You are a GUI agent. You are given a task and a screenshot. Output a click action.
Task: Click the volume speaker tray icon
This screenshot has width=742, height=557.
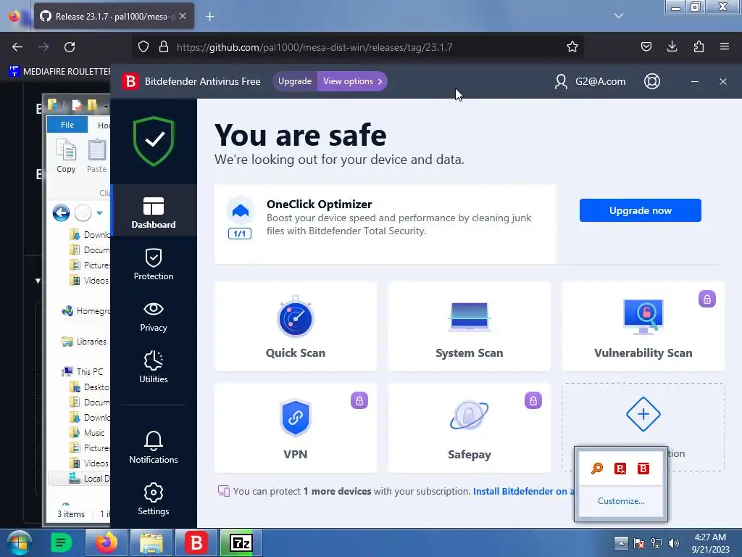tap(674, 543)
